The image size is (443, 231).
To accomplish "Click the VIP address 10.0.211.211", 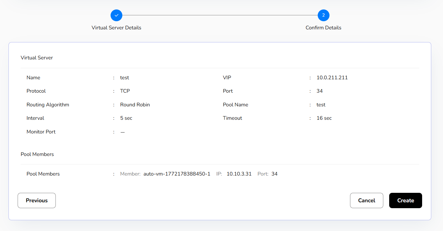I will pyautogui.click(x=332, y=78).
